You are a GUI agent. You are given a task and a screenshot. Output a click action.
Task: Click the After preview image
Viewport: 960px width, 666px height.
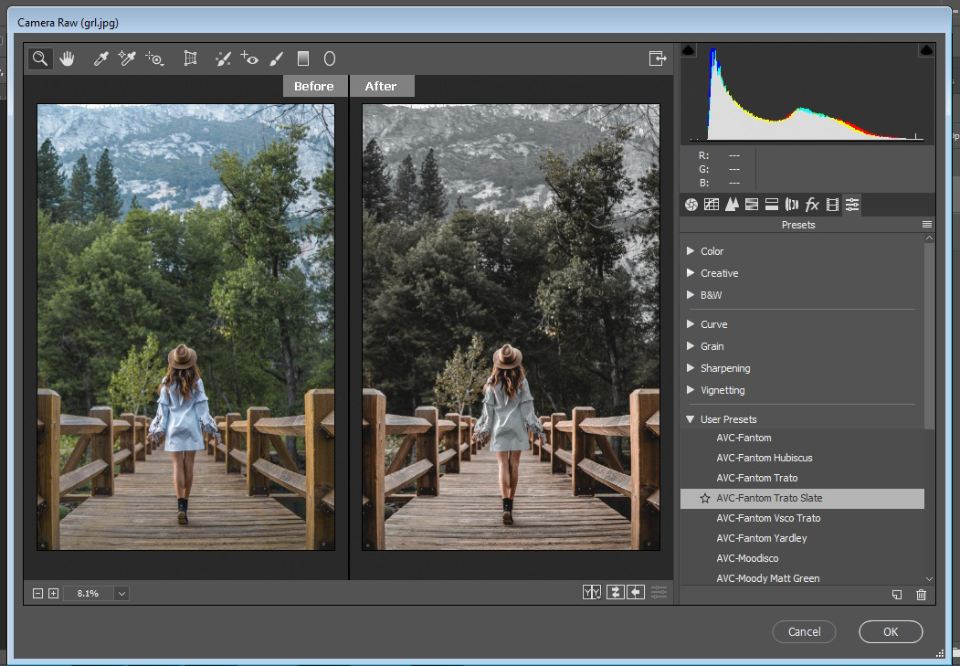coord(512,327)
